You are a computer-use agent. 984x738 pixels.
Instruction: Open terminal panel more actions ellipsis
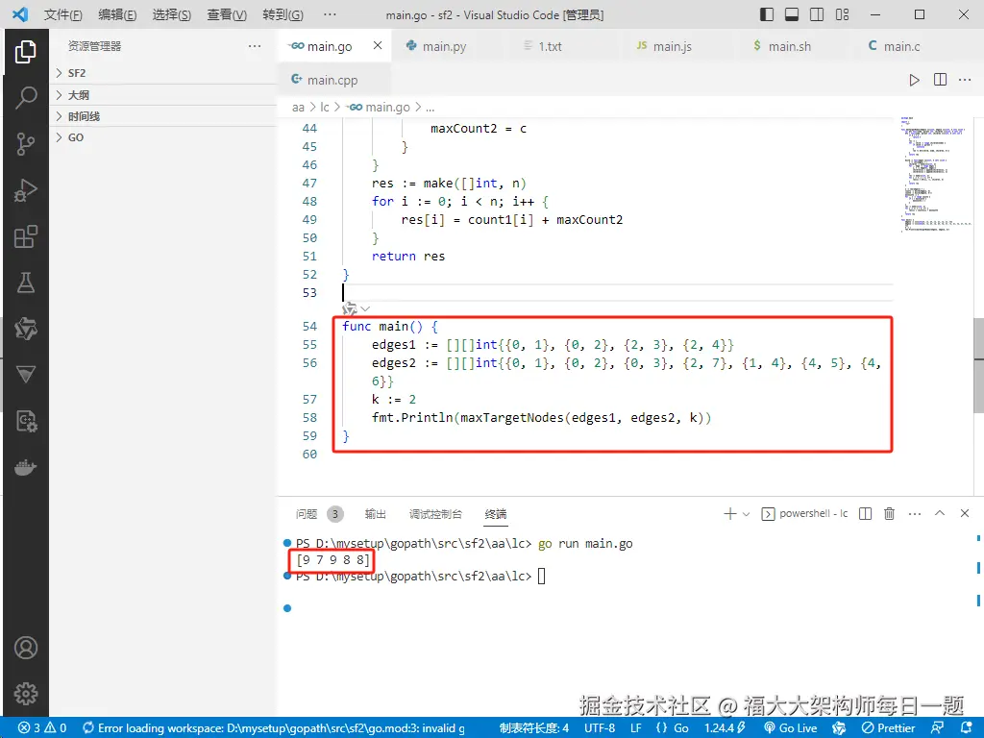[915, 513]
